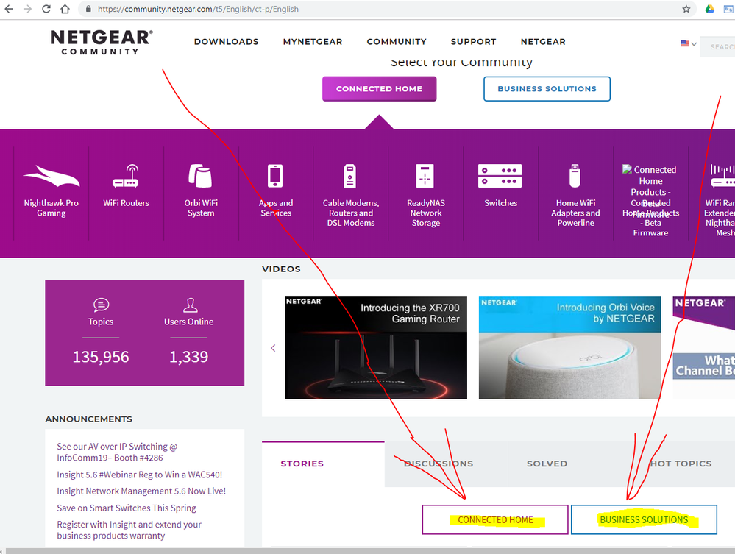Open the Switches category icon
Viewport: 735px width, 554px height.
coord(500,177)
